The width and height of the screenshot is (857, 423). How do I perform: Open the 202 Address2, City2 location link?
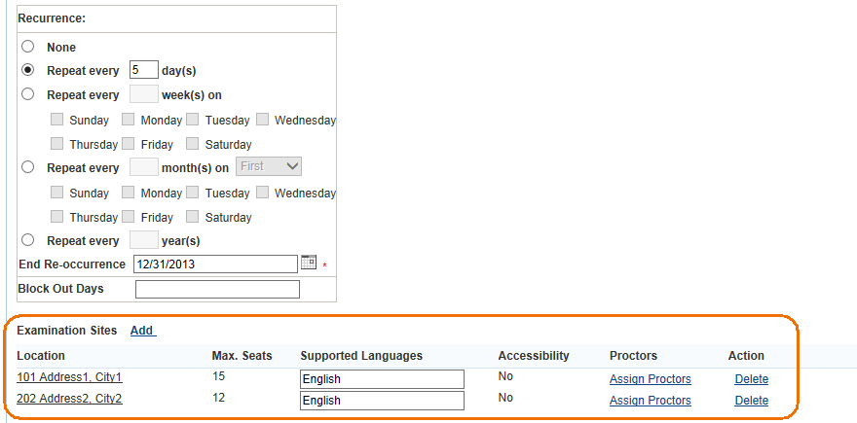(x=69, y=399)
